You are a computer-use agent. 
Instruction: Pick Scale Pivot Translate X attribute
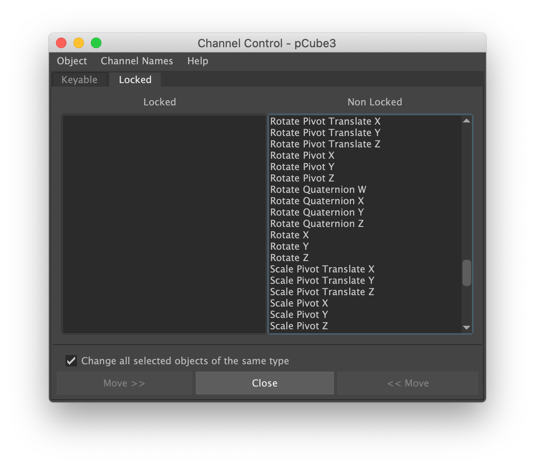tap(322, 269)
